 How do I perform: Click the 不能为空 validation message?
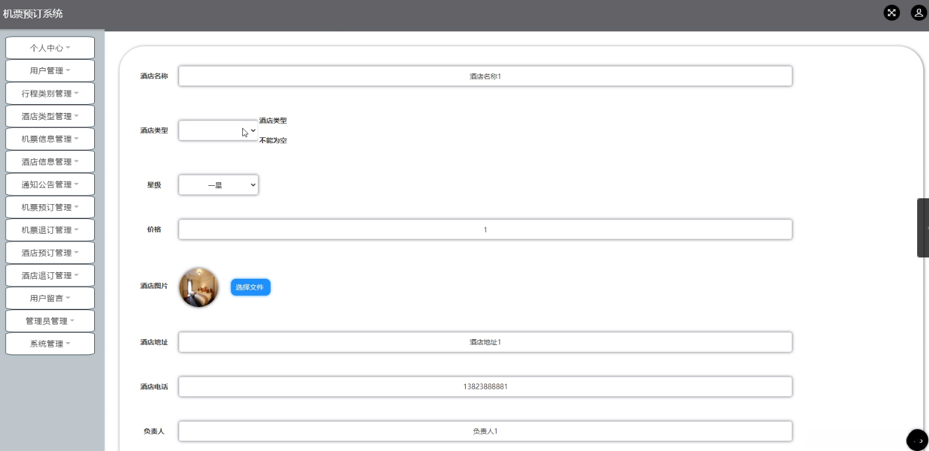pos(273,141)
